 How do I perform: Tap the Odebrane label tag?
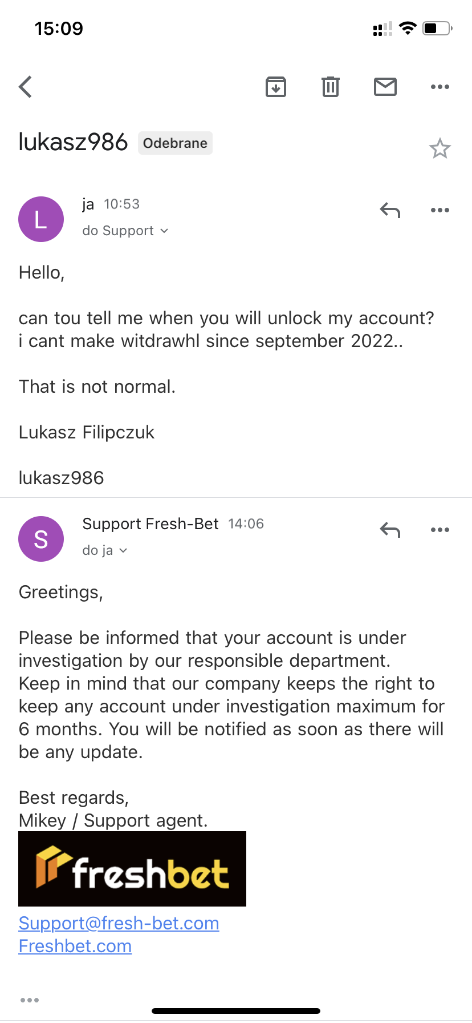pyautogui.click(x=175, y=143)
